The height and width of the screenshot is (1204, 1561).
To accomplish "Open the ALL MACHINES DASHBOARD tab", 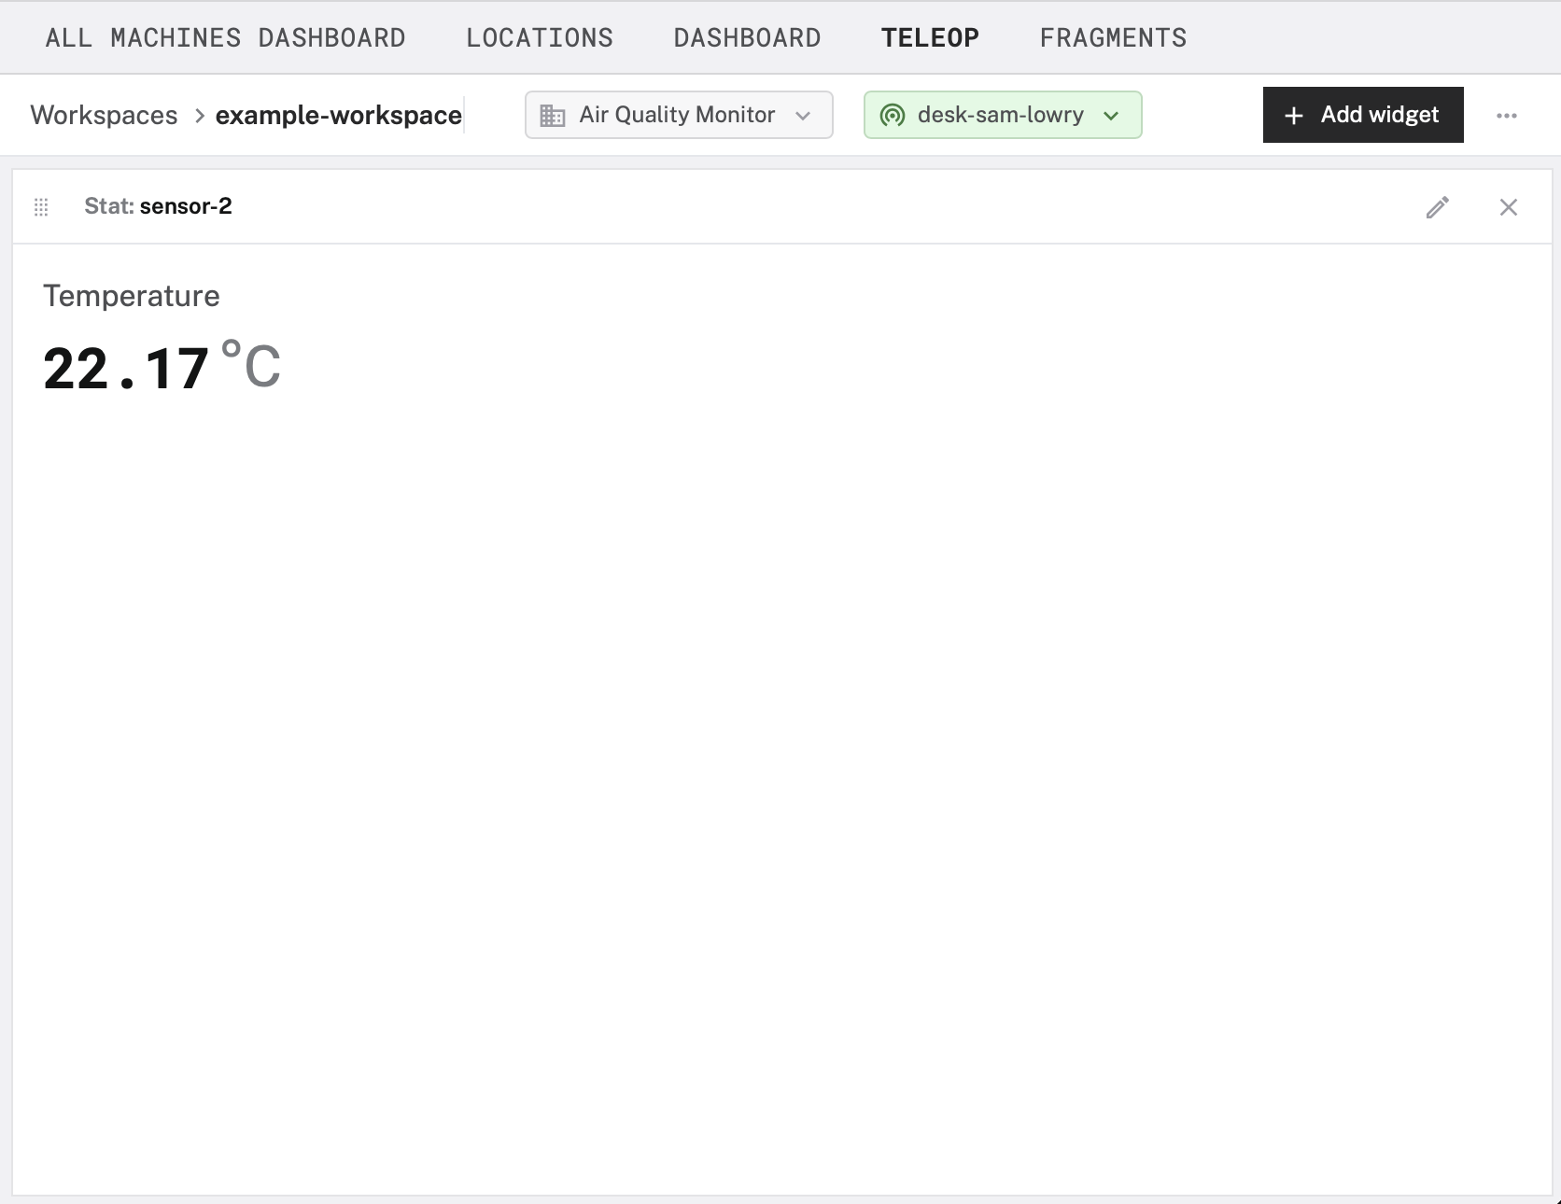I will click(x=226, y=37).
